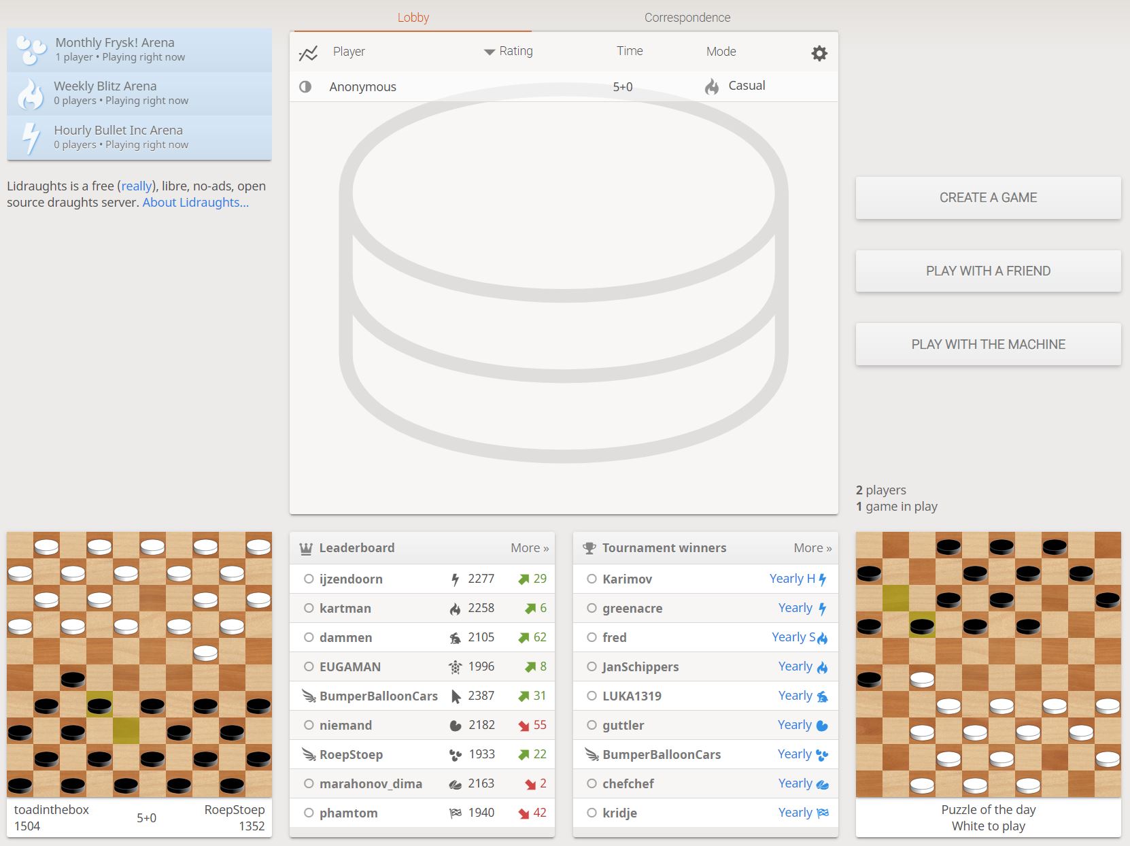Click the cursor icon in BumperBalloonCars leaderboard row

[x=456, y=696]
